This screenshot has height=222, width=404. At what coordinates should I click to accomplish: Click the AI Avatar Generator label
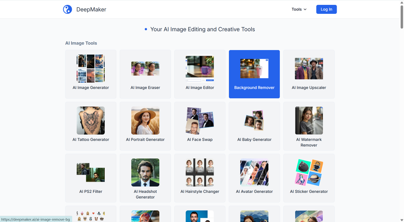click(x=254, y=192)
